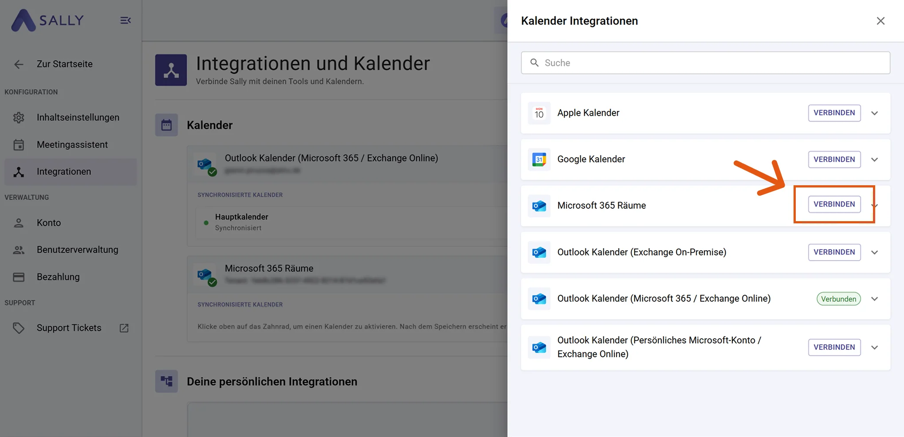Connect Google Kalender via Verbinden
This screenshot has height=437, width=904.
pyautogui.click(x=834, y=160)
